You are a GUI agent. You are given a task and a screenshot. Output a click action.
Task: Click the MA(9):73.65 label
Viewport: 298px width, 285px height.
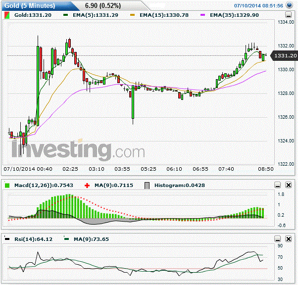point(91,239)
